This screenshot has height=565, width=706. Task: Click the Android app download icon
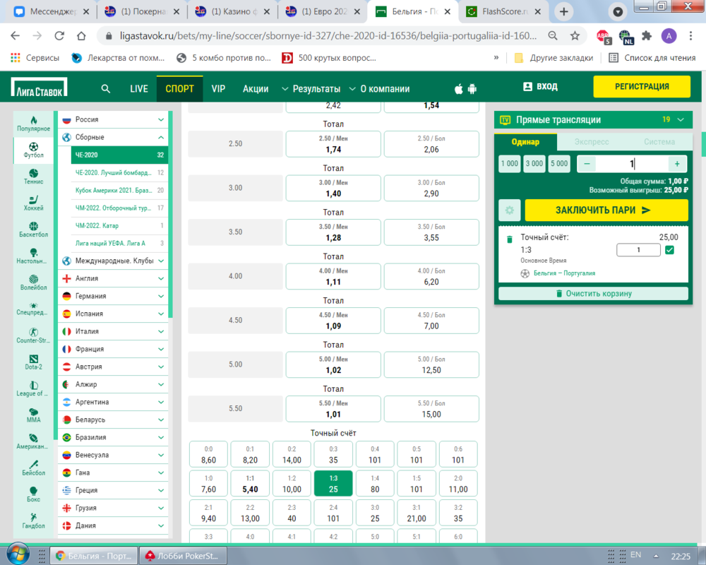coord(472,89)
